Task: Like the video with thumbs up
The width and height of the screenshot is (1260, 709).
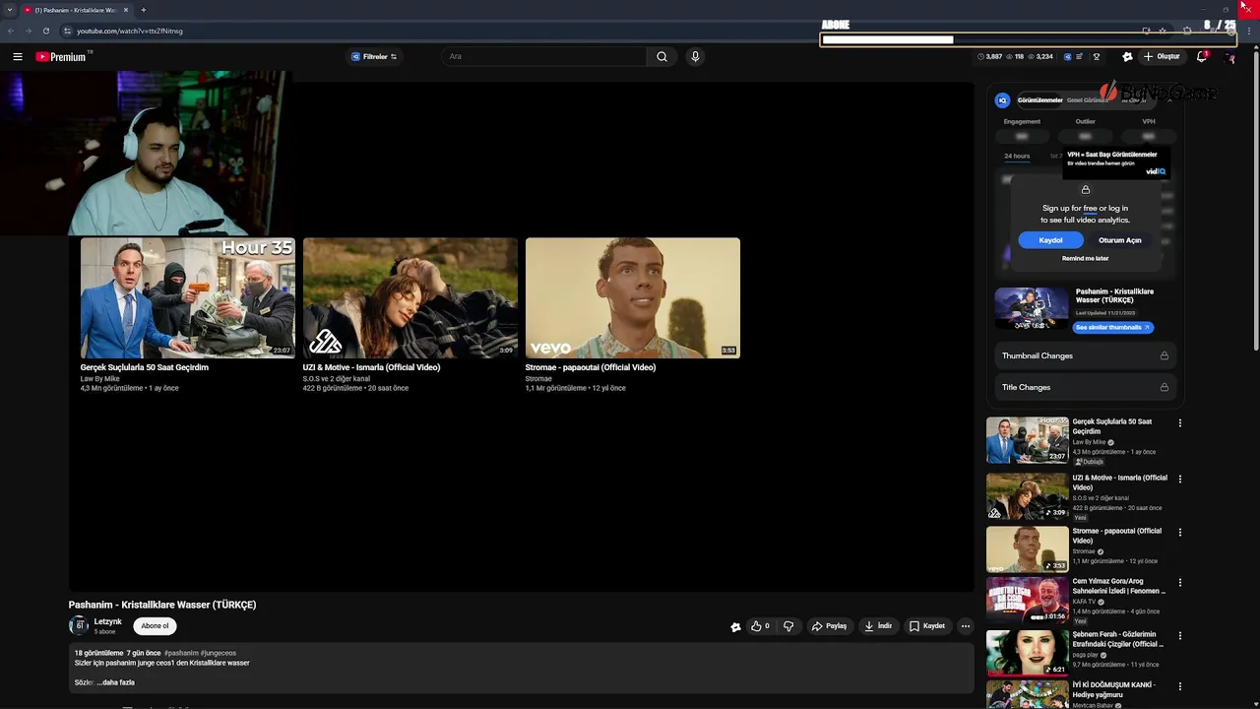Action: tap(760, 626)
